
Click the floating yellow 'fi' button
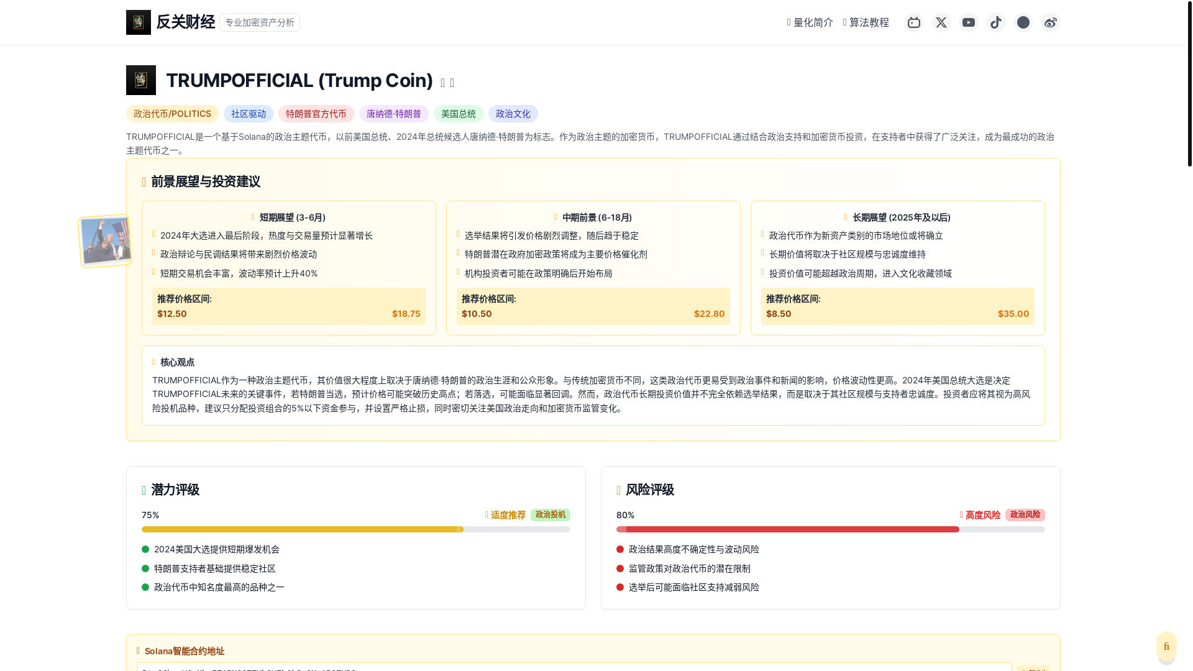[1166, 646]
